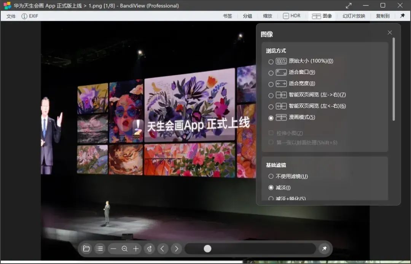Select 漫画模式 radio button
Image resolution: width=411 pixels, height=264 pixels.
coord(271,118)
